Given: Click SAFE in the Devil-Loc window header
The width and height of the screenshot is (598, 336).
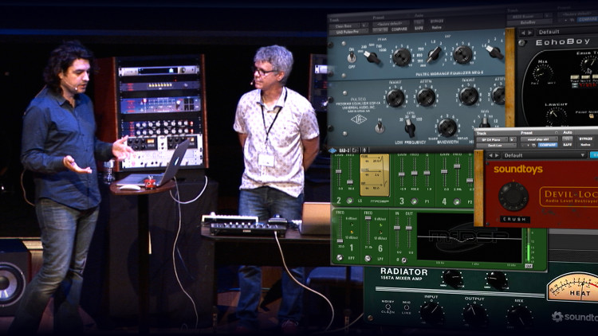Looking at the screenshot, I should [x=567, y=145].
